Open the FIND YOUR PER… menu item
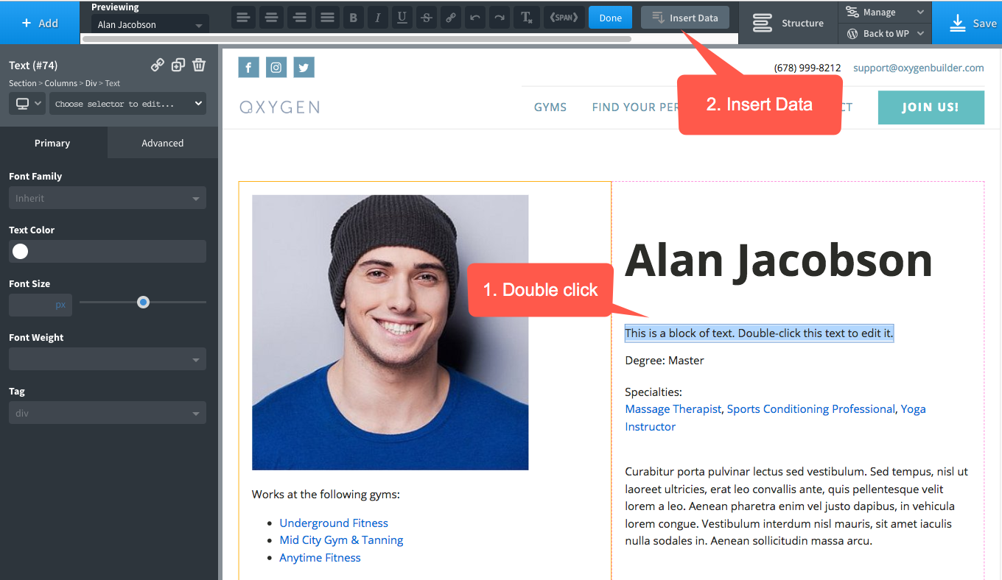 (x=635, y=107)
